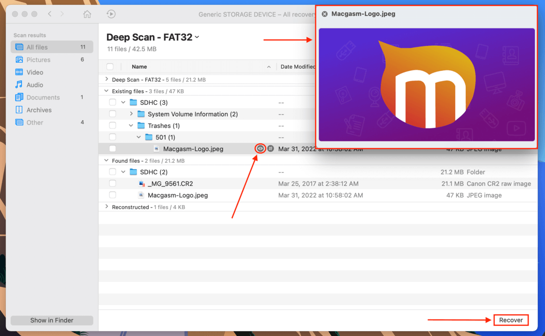The height and width of the screenshot is (336, 545).
Task: Select Documents category in sidebar
Action: coord(52,98)
